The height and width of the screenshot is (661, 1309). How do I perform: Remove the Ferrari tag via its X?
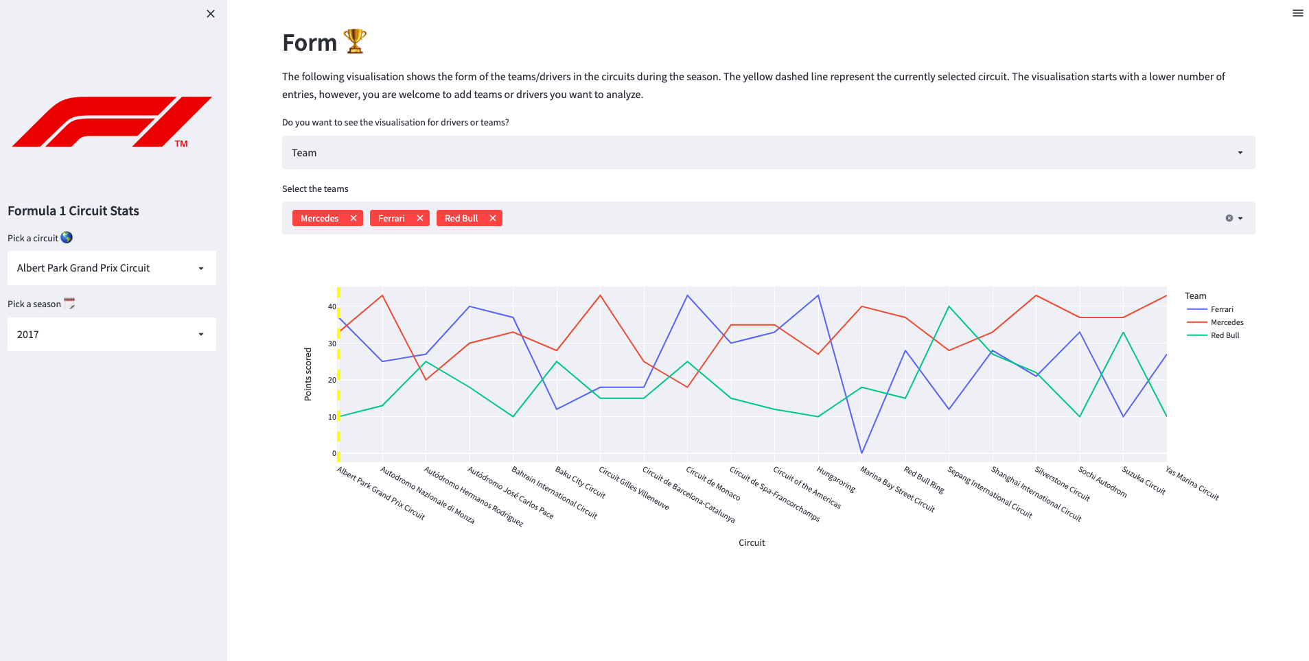(x=420, y=218)
